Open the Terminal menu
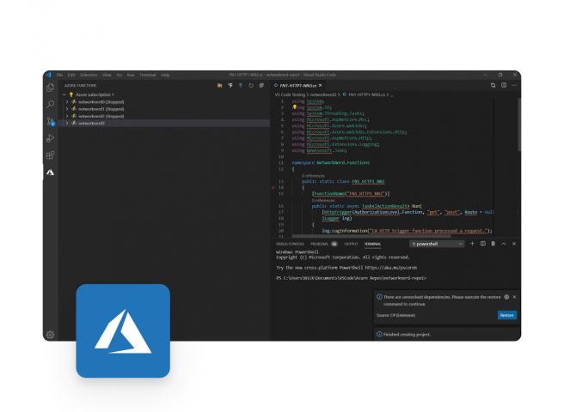Viewport: 564px width, 412px height. 148,75
